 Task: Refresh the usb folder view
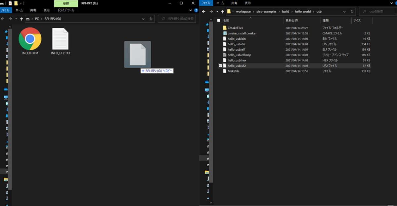[x=353, y=12]
